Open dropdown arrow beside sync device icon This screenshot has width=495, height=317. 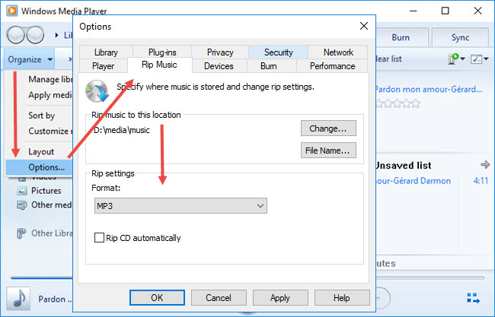[x=462, y=59]
